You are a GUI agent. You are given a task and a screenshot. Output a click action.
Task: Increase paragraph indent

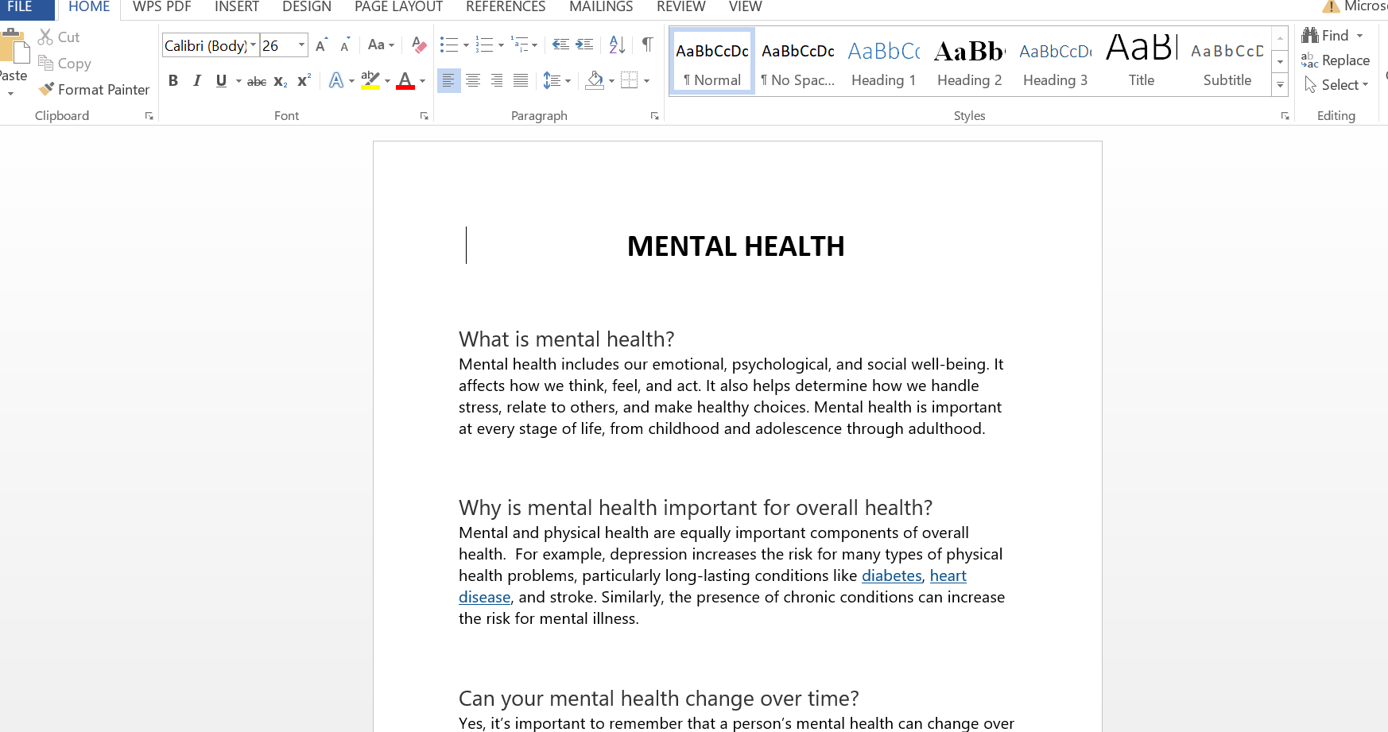[x=584, y=45]
